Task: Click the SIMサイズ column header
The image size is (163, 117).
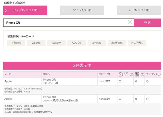Action: (107, 74)
